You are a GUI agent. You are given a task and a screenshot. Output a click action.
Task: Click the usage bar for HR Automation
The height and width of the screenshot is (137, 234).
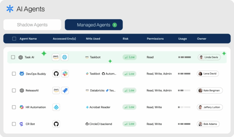click(184, 107)
